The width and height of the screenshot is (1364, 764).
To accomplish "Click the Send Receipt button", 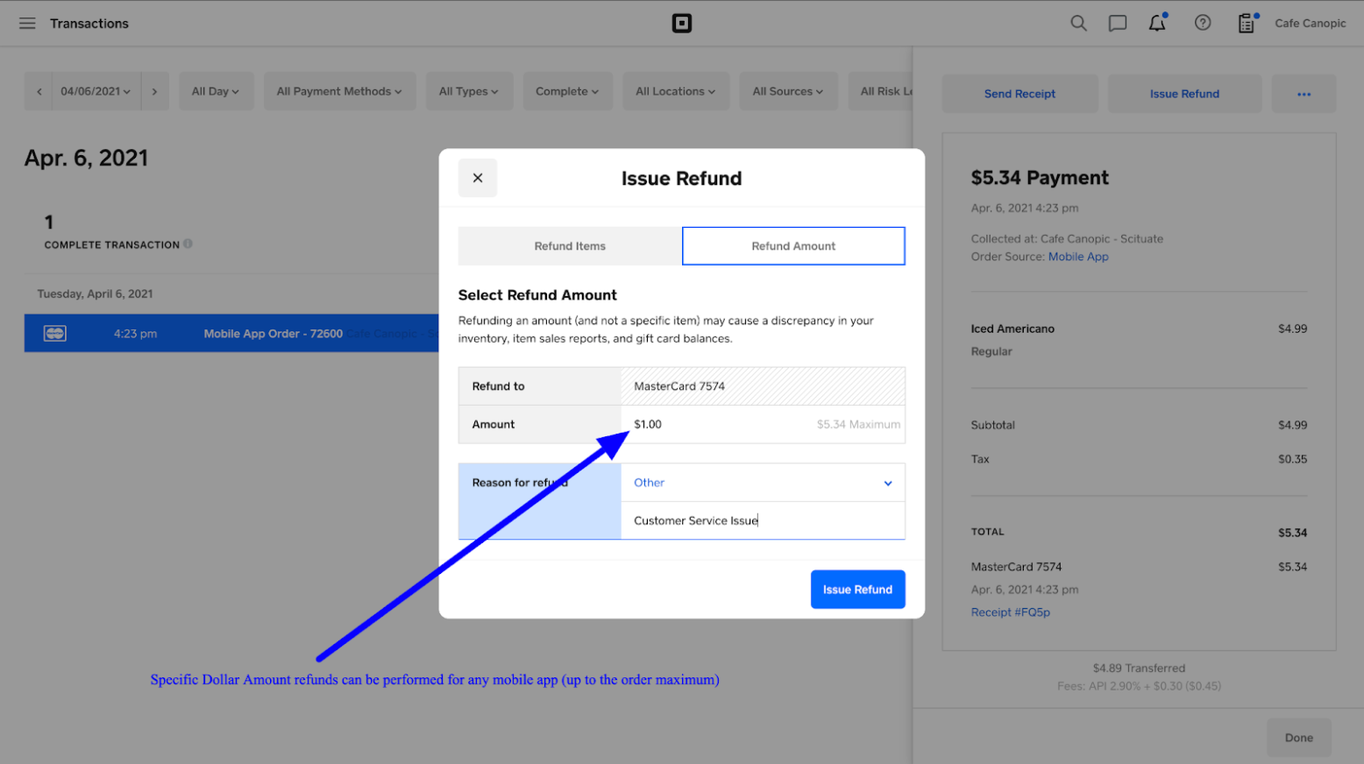I will pyautogui.click(x=1019, y=93).
